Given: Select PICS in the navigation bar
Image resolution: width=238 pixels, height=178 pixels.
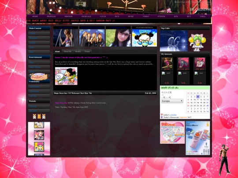Looking at the screenshot, I should coord(117,16).
